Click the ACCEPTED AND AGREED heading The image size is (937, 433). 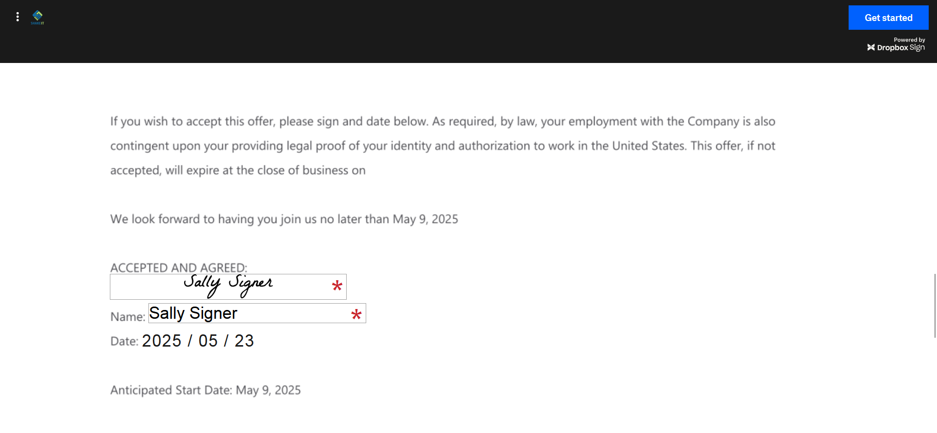tap(179, 268)
